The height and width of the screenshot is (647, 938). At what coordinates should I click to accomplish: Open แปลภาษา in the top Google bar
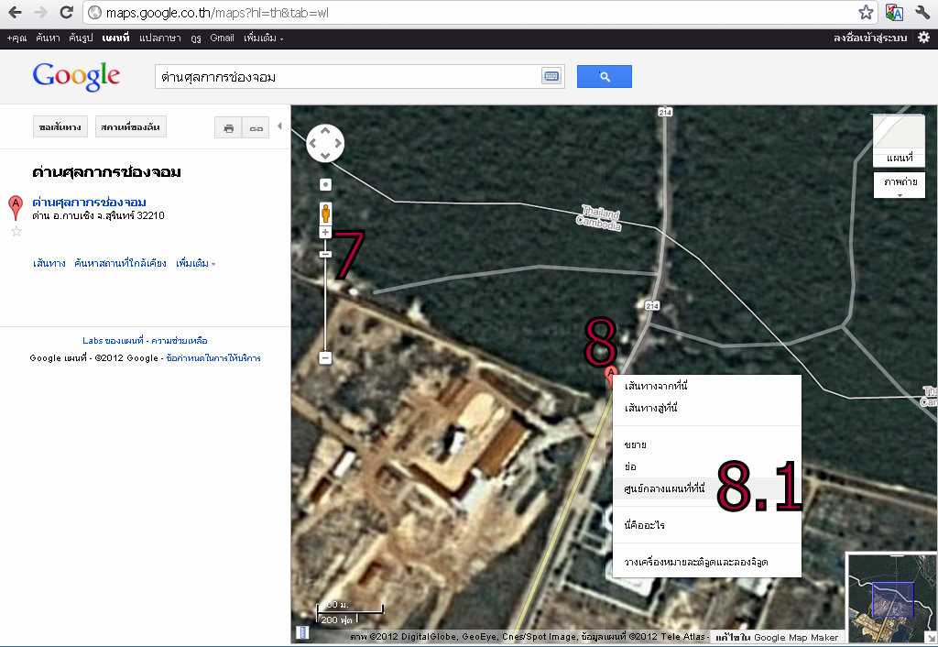(x=159, y=38)
